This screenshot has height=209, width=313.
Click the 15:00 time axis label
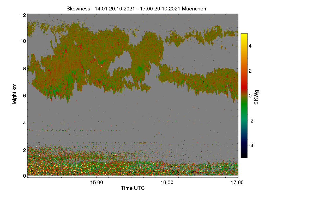click(96, 183)
